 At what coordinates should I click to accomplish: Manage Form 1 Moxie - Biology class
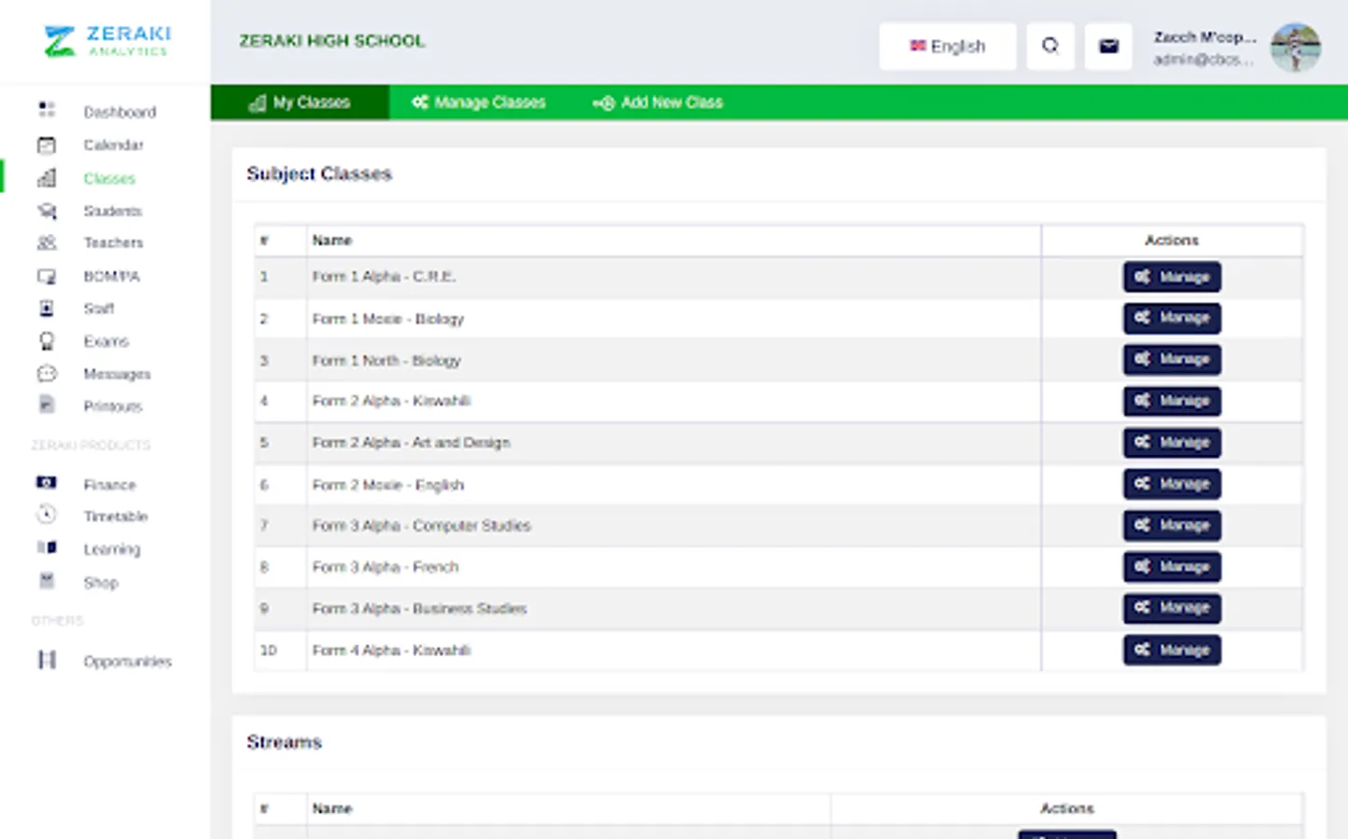pos(1172,318)
